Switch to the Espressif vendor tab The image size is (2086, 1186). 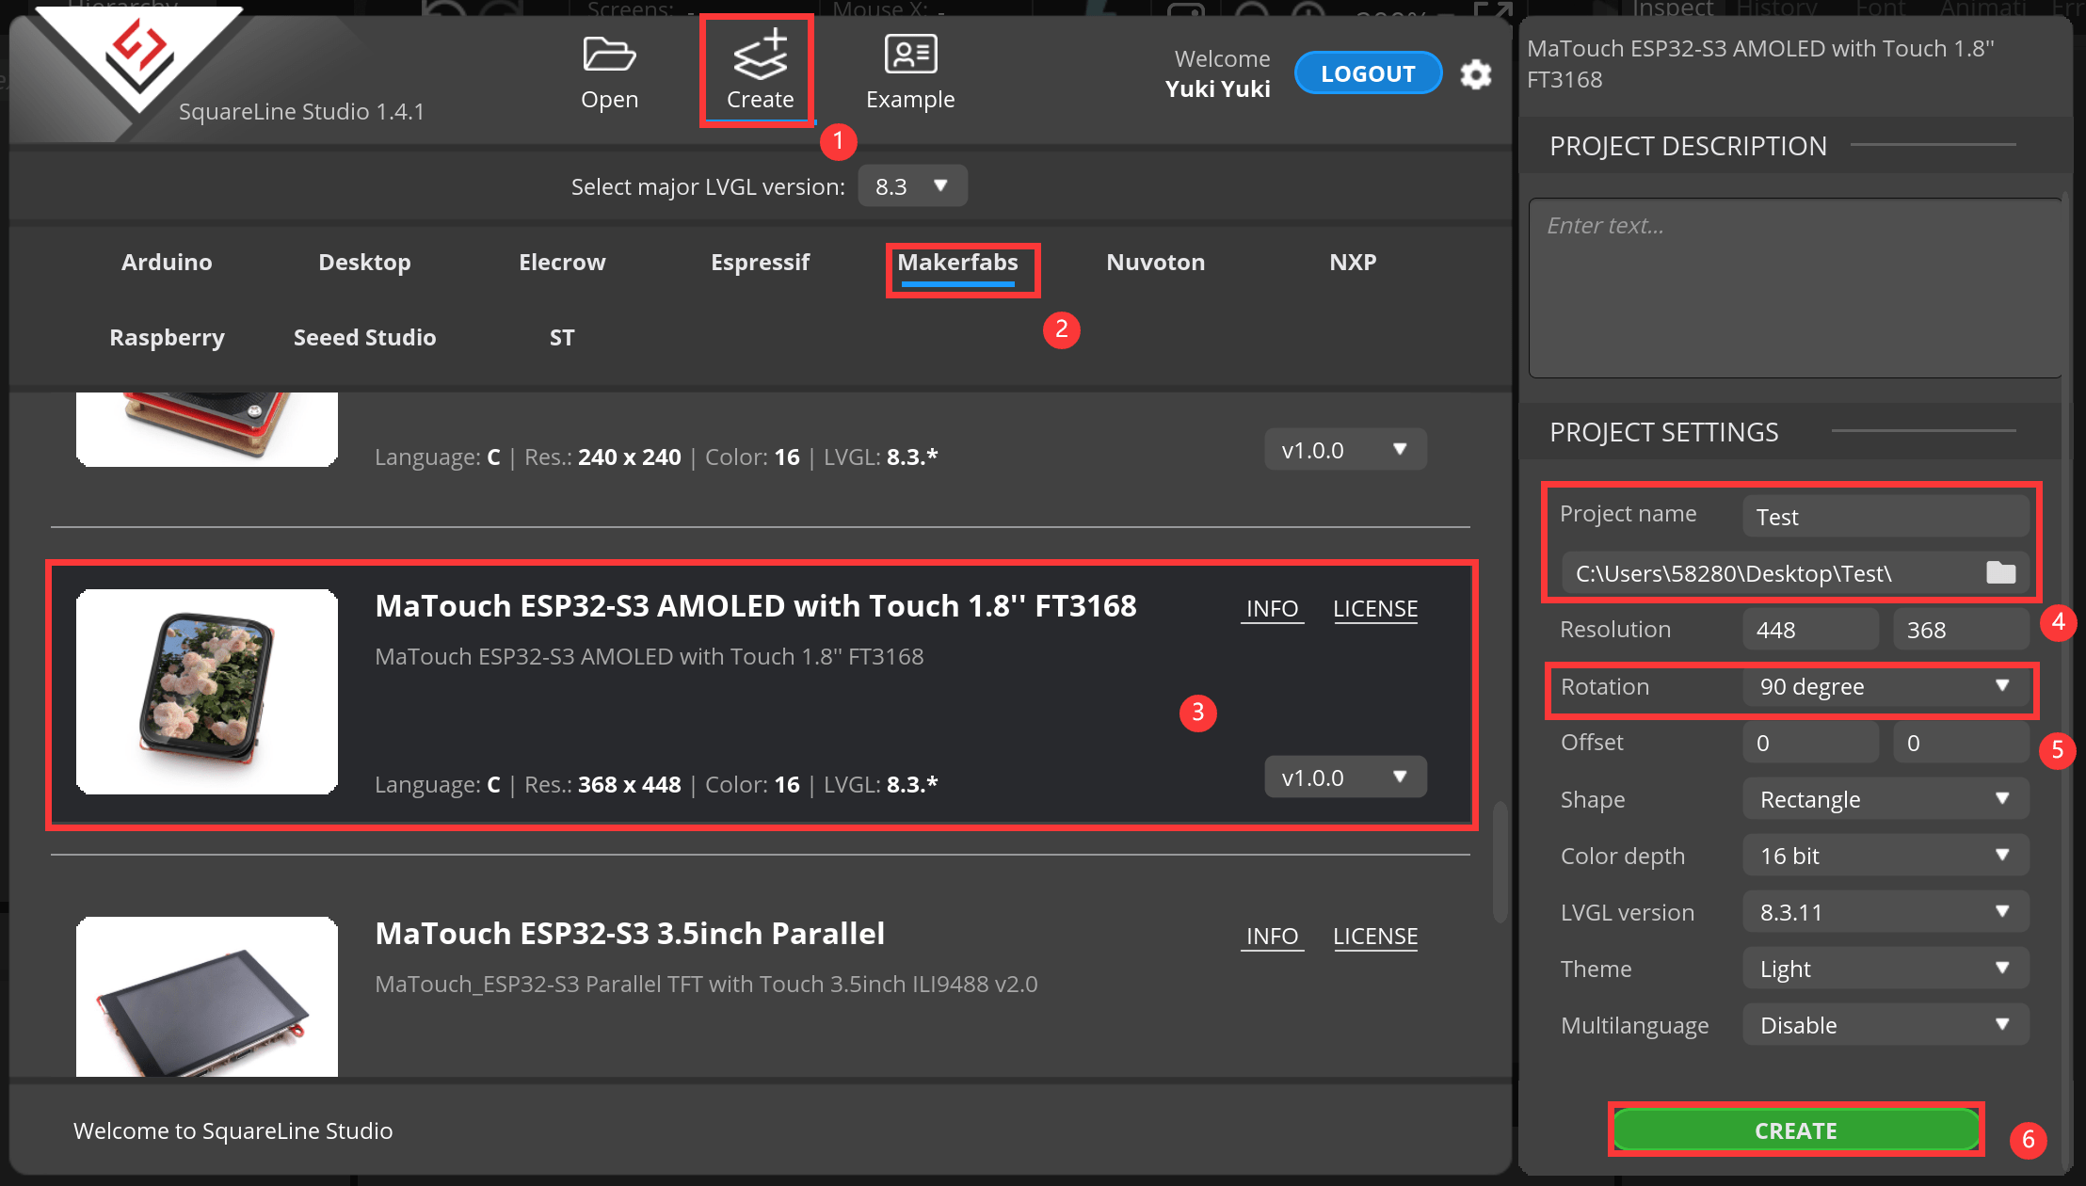[x=760, y=262]
